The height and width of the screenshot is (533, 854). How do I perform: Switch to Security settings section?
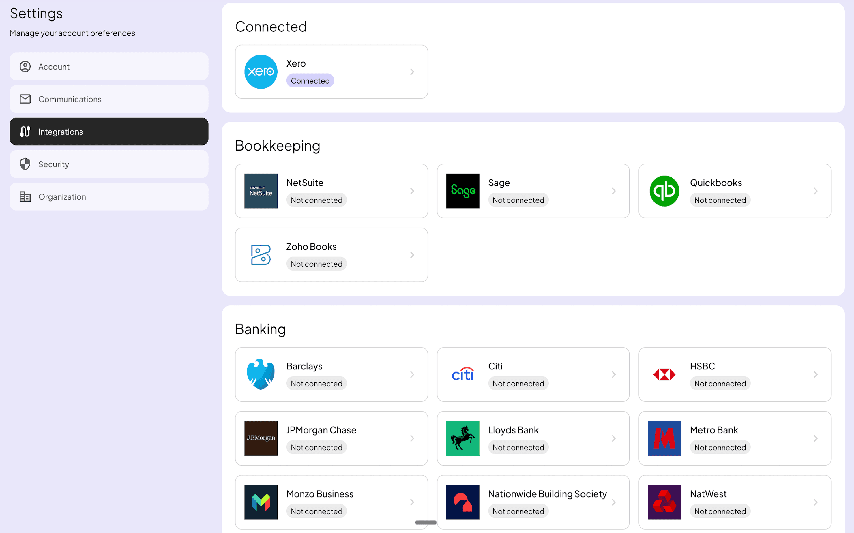click(x=108, y=164)
